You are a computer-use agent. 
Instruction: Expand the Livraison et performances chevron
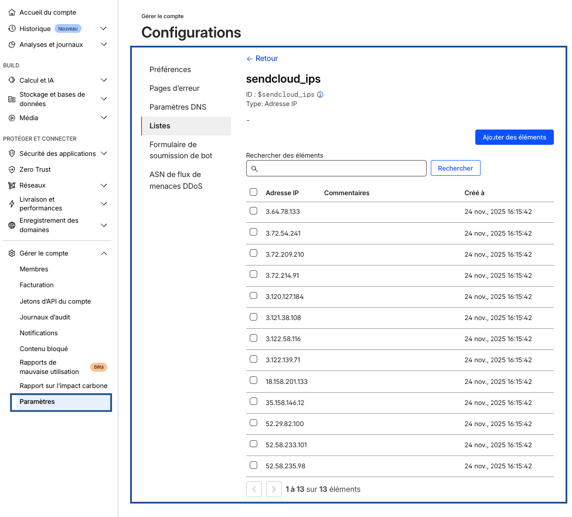104,203
